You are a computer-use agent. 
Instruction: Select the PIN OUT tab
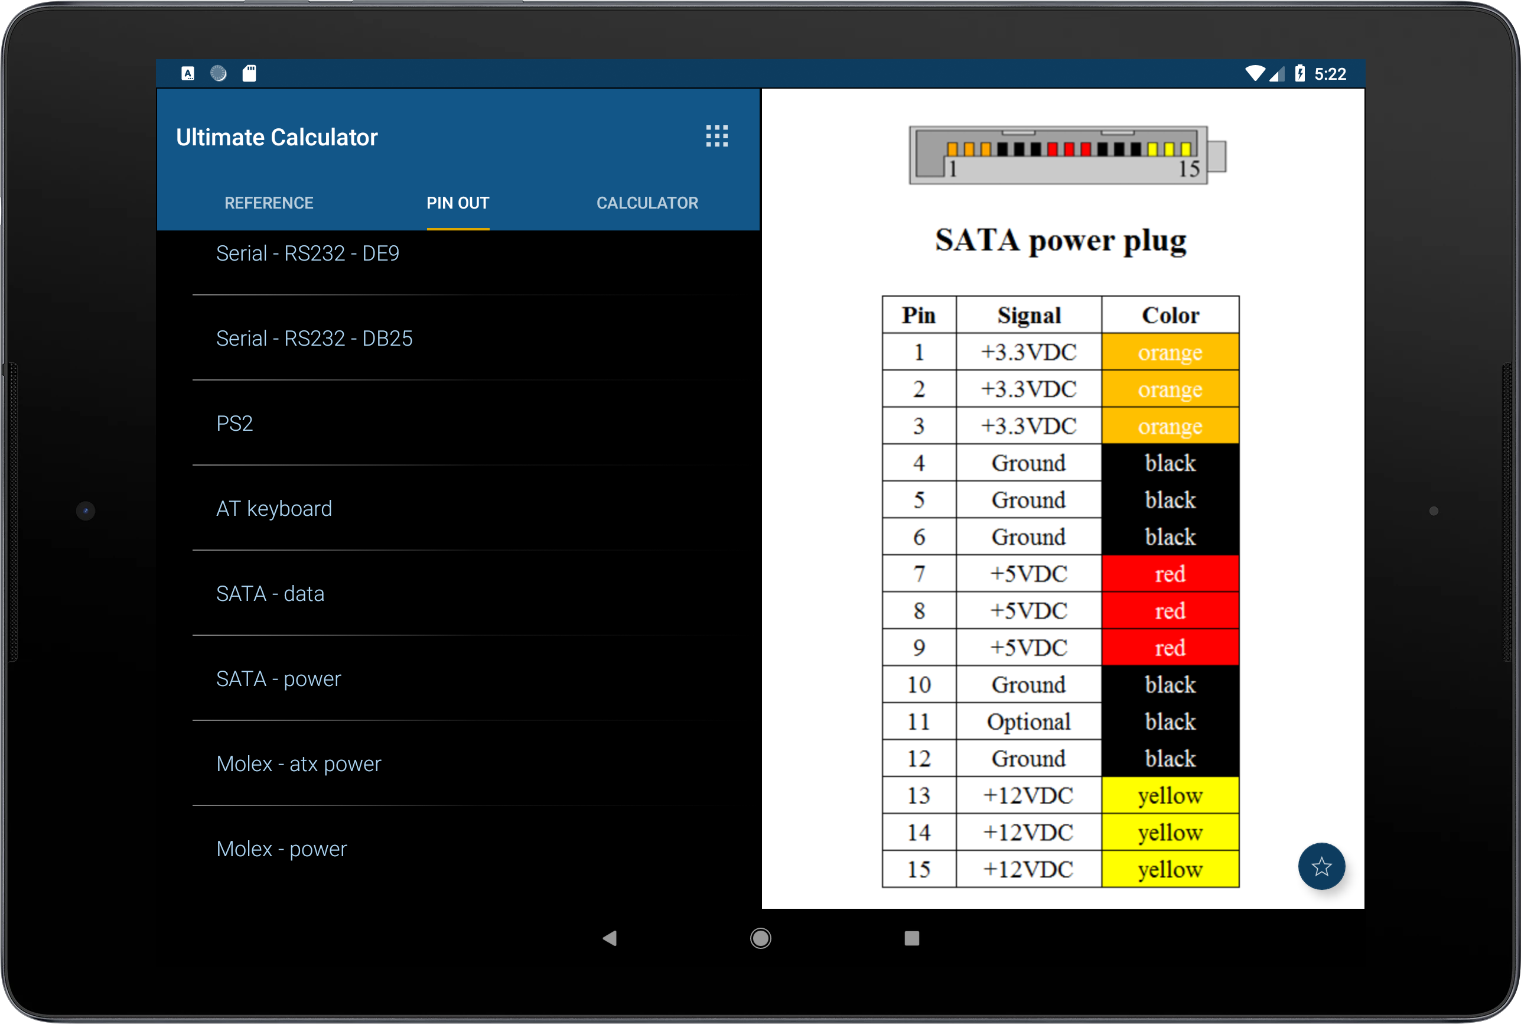[x=458, y=203]
